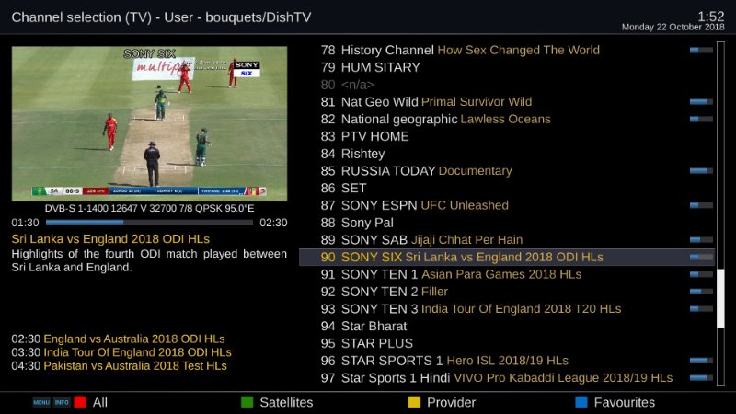Select channel 88 Sony Pal
Viewport: 736px width, 414px height.
coord(507,223)
